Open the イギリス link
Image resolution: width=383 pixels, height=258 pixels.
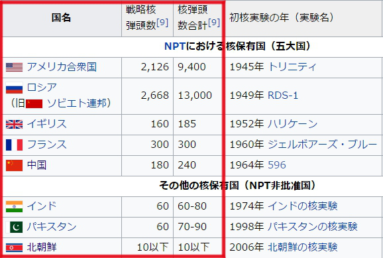coord(46,124)
